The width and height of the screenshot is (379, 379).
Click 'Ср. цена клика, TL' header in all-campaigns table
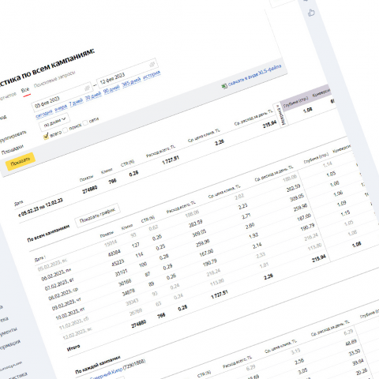[x=224, y=192]
